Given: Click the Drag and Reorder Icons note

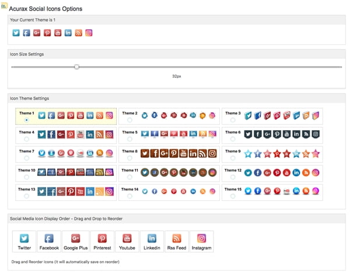Looking at the screenshot, I should point(65,262).
